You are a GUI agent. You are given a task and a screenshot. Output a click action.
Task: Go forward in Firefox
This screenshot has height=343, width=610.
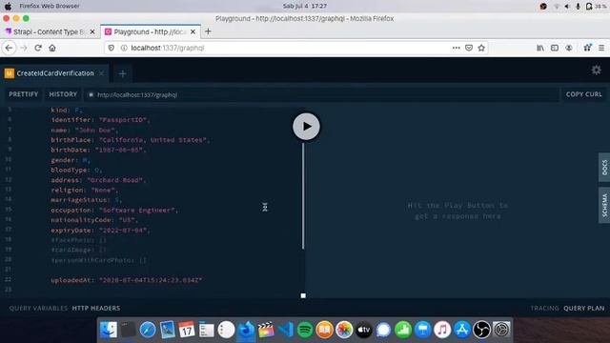pyautogui.click(x=24, y=48)
